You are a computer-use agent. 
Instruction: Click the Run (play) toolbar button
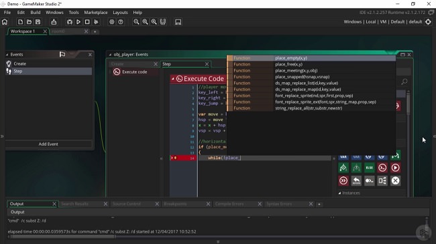(x=78, y=22)
